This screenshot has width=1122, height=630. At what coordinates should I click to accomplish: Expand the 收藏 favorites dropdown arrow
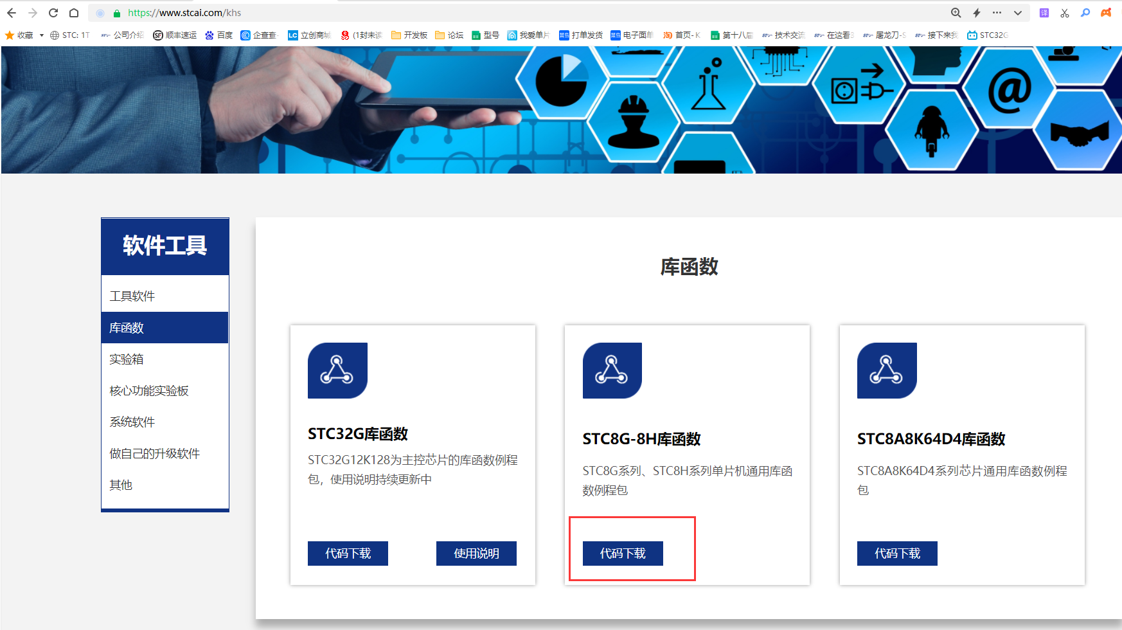pyautogui.click(x=42, y=35)
